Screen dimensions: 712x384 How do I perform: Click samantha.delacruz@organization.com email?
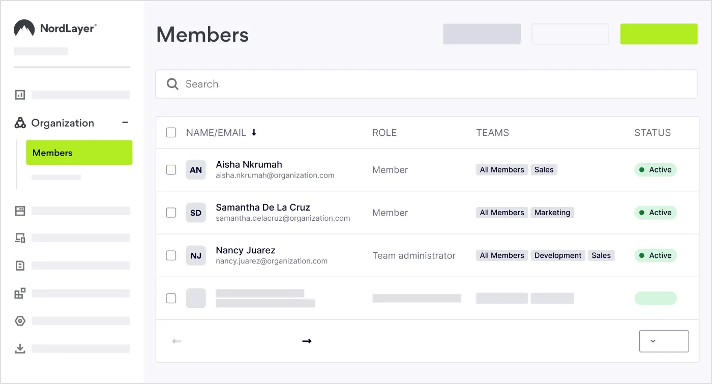(283, 218)
